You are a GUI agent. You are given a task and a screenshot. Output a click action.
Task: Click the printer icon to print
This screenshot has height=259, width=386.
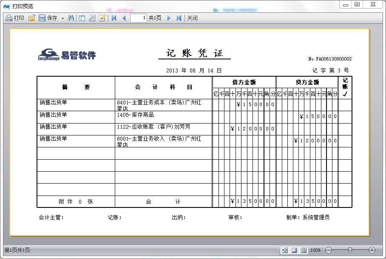tap(9, 18)
